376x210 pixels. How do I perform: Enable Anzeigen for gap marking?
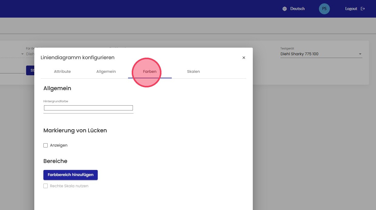click(46, 145)
